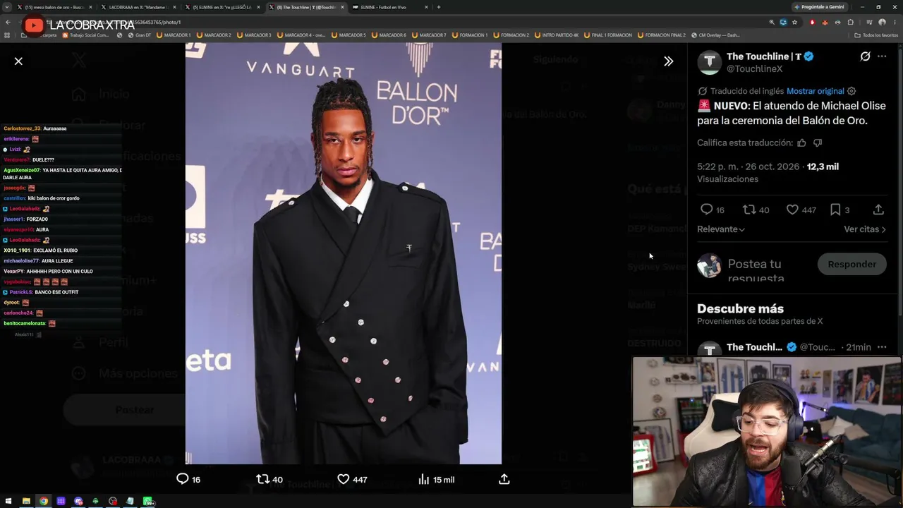This screenshot has width=903, height=508.
Task: Click the Responder button
Action: [852, 264]
